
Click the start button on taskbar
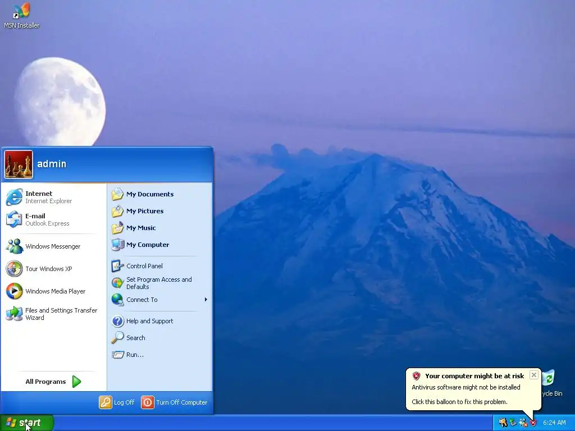27,423
